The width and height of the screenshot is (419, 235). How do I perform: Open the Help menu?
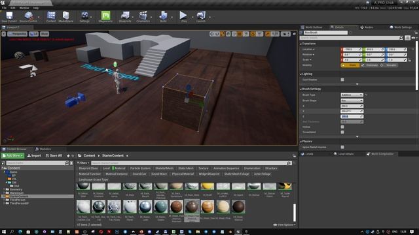[x=36, y=8]
